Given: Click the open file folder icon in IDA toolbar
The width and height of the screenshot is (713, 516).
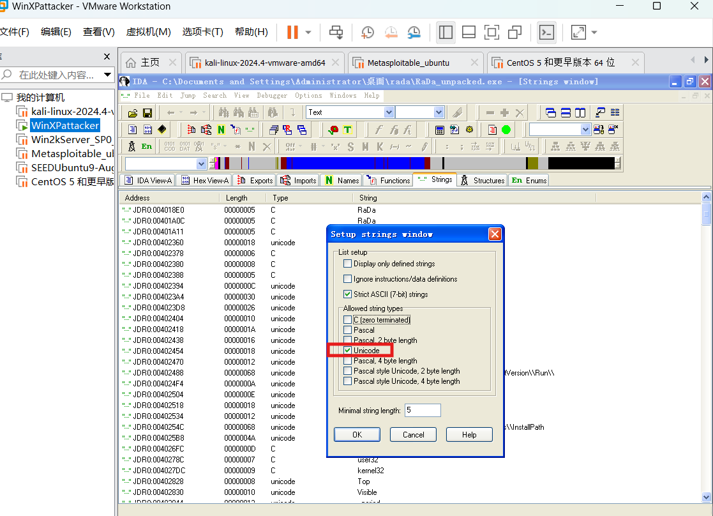Looking at the screenshot, I should (132, 113).
